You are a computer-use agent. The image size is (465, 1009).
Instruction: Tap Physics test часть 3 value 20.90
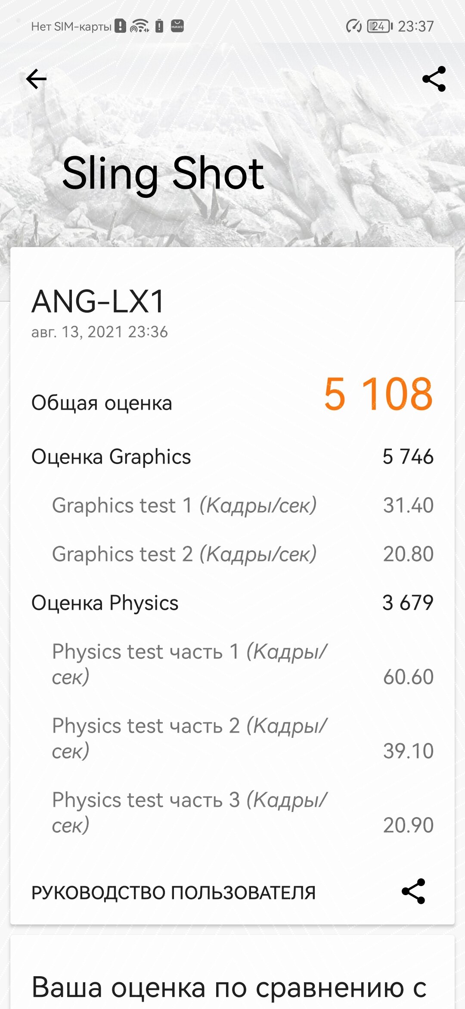click(x=408, y=825)
